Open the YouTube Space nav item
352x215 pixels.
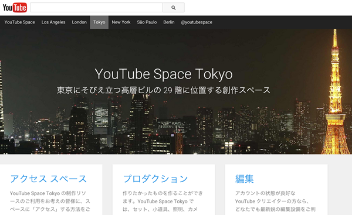pyautogui.click(x=19, y=22)
